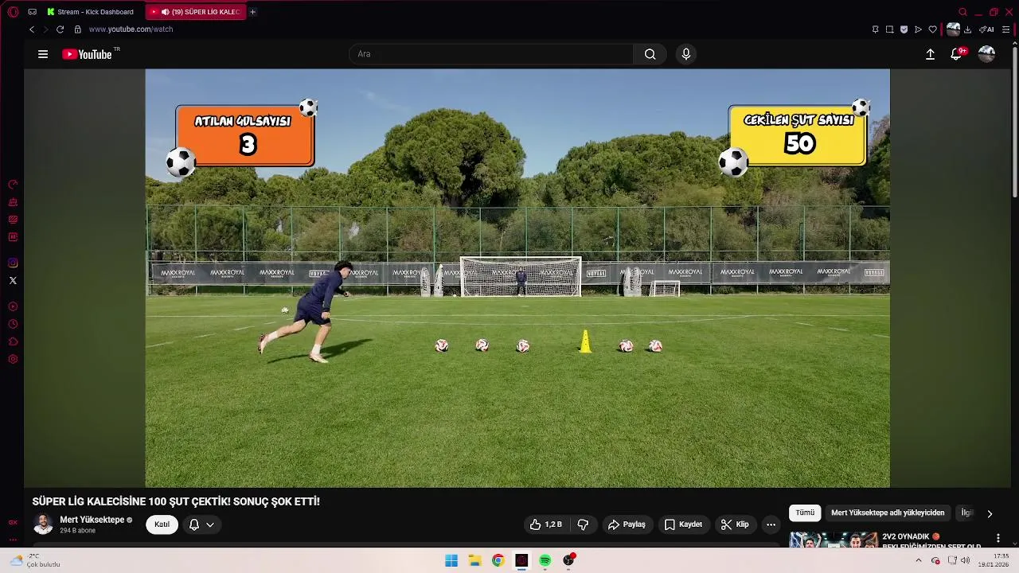The image size is (1019, 573).
Task: Like the video (1,2 B)
Action: pos(546,524)
